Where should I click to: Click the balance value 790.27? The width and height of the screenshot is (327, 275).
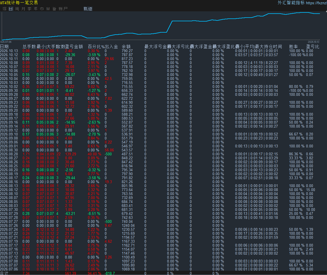click(x=127, y=51)
